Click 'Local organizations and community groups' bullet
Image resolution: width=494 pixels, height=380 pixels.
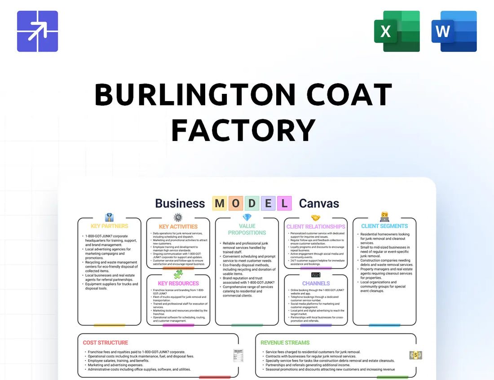(383, 287)
